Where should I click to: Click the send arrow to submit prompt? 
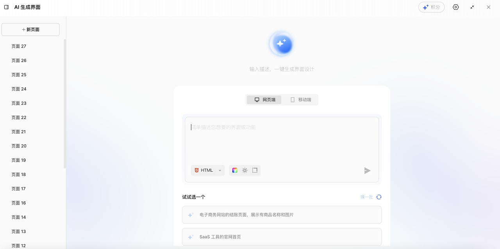[367, 170]
